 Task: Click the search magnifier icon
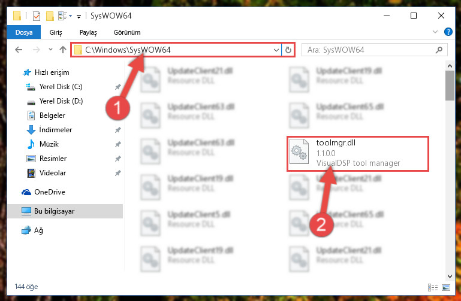(439, 50)
